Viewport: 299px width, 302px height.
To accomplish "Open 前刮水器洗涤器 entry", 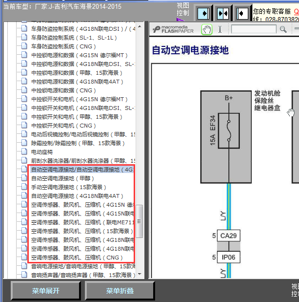I will (83, 161).
